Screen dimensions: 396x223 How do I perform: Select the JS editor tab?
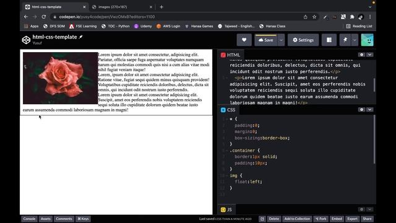(226, 209)
